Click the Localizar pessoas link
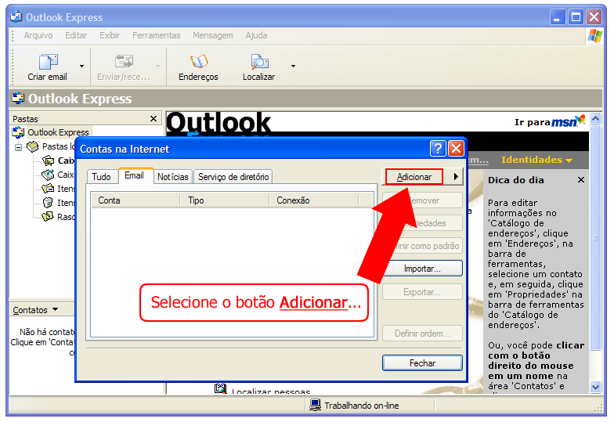Image resolution: width=614 pixels, height=422 pixels. point(271,391)
